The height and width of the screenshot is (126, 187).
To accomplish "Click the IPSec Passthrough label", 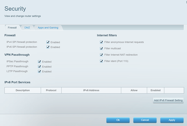I will pyautogui.click(x=17, y=62).
